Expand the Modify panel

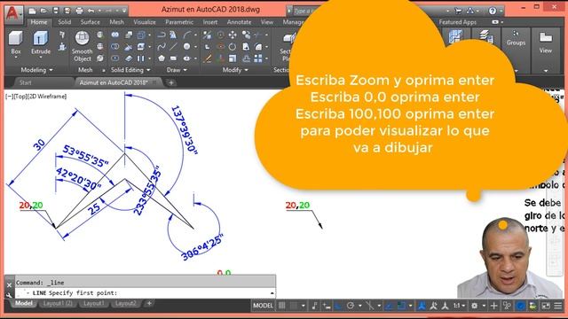pos(235,70)
